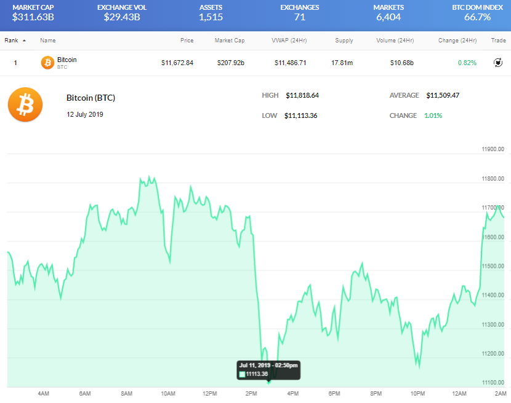Click the 10PM label on time axis
The height and width of the screenshot is (403, 511).
(x=417, y=394)
